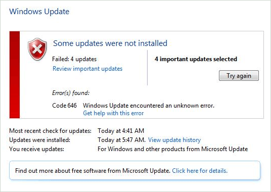Click the Try again button
The width and height of the screenshot is (271, 192).
coord(239,76)
